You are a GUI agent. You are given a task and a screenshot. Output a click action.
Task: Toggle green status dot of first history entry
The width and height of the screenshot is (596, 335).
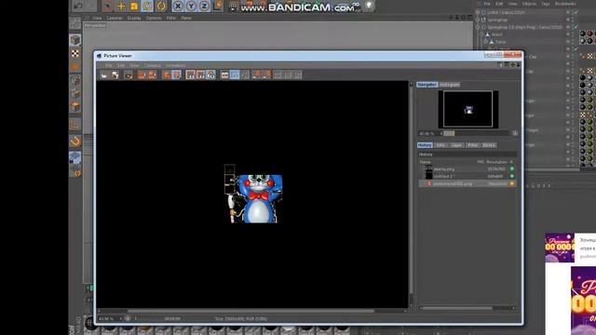pyautogui.click(x=511, y=168)
